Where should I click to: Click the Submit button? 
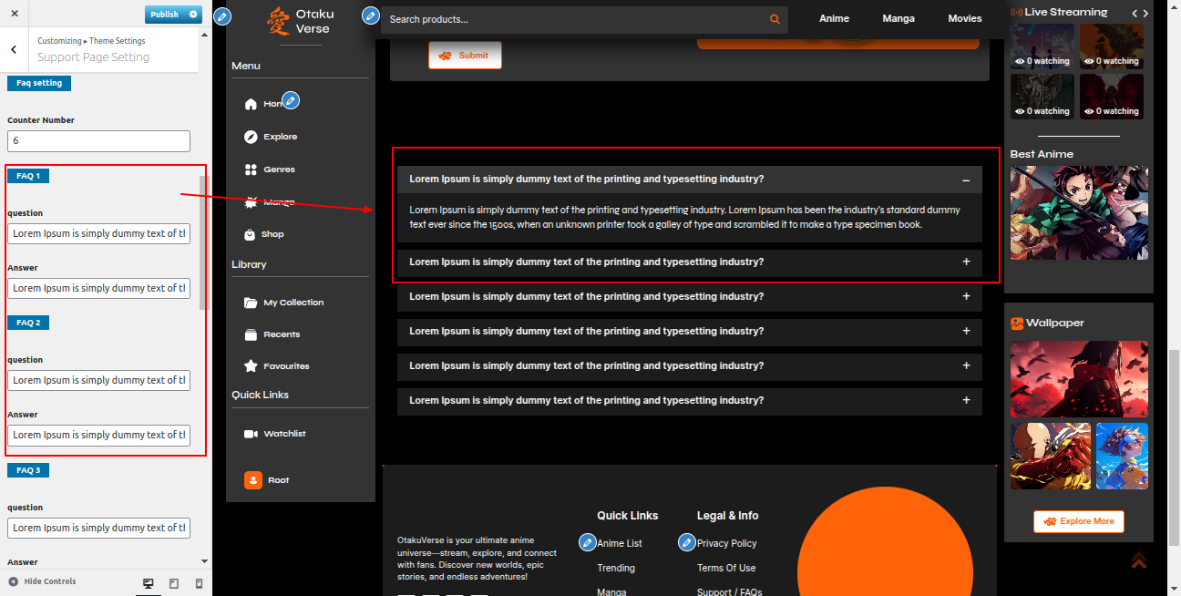coord(465,56)
